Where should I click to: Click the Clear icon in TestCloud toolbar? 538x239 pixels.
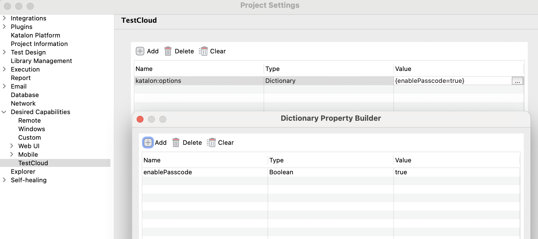coord(203,51)
